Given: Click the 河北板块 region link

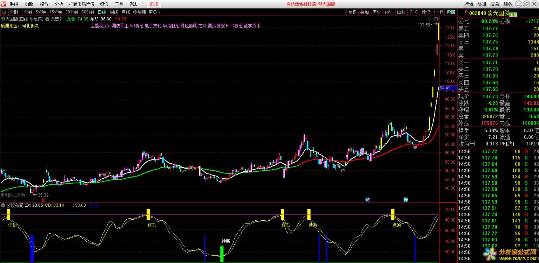Looking at the screenshot, I should (30, 26).
